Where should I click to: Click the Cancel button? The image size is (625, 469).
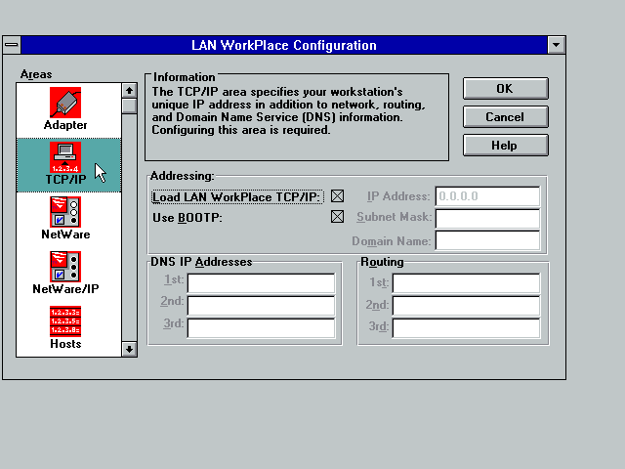tap(506, 117)
